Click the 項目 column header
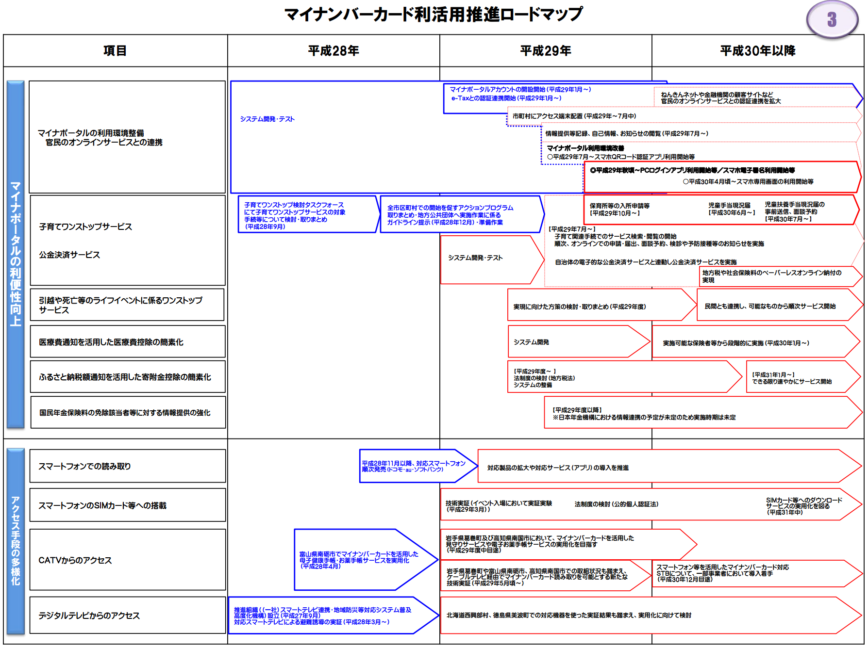 tap(115, 50)
